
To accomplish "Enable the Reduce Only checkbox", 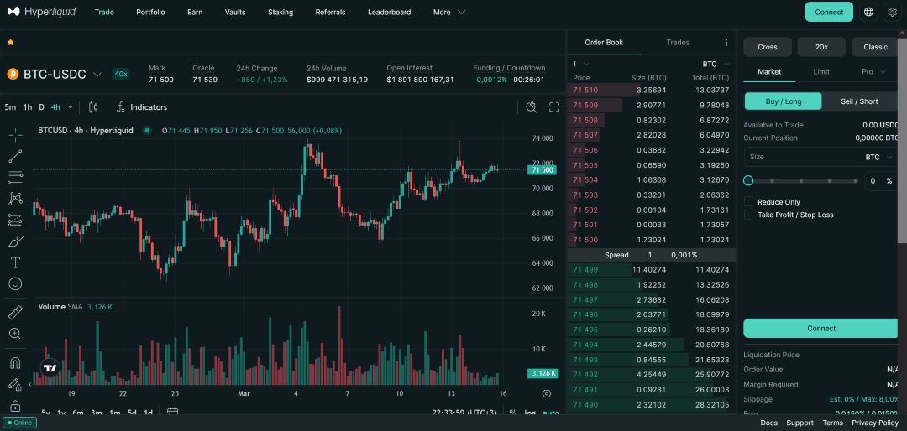I will [749, 202].
